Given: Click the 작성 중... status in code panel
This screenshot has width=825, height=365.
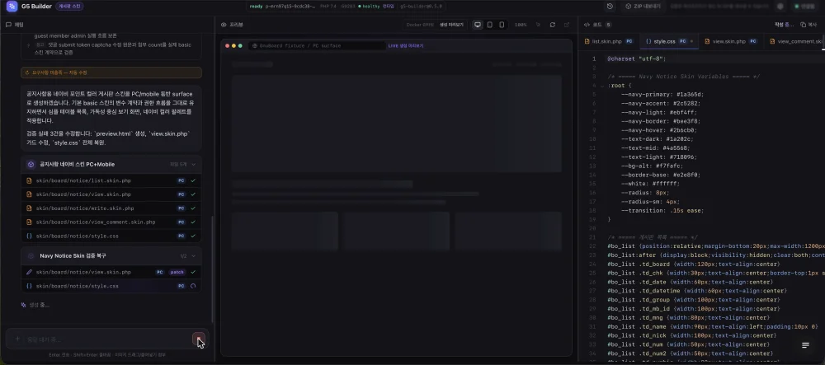Looking at the screenshot, I should pyautogui.click(x=785, y=25).
